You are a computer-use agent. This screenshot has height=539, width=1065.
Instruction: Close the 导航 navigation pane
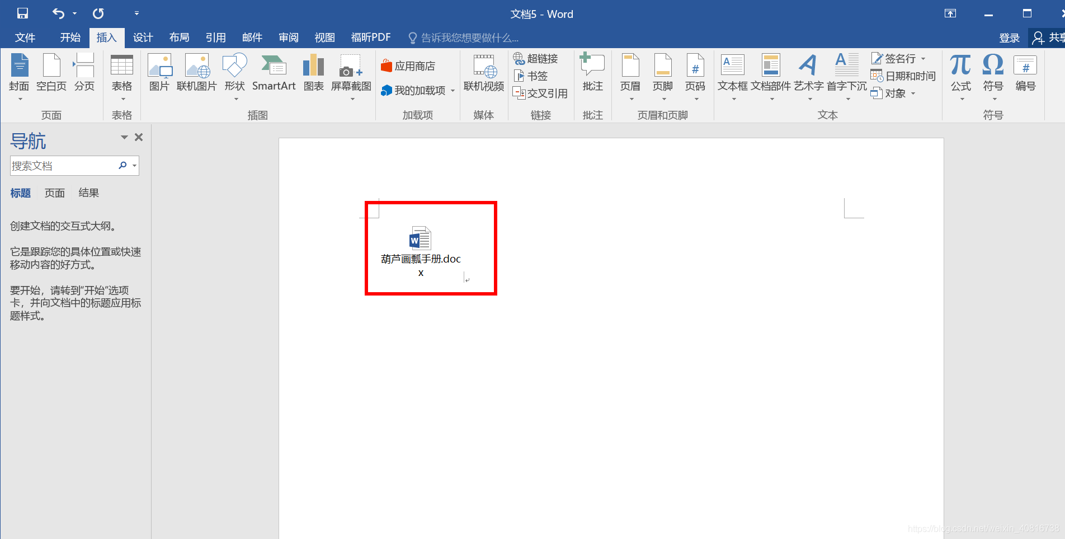(x=139, y=137)
